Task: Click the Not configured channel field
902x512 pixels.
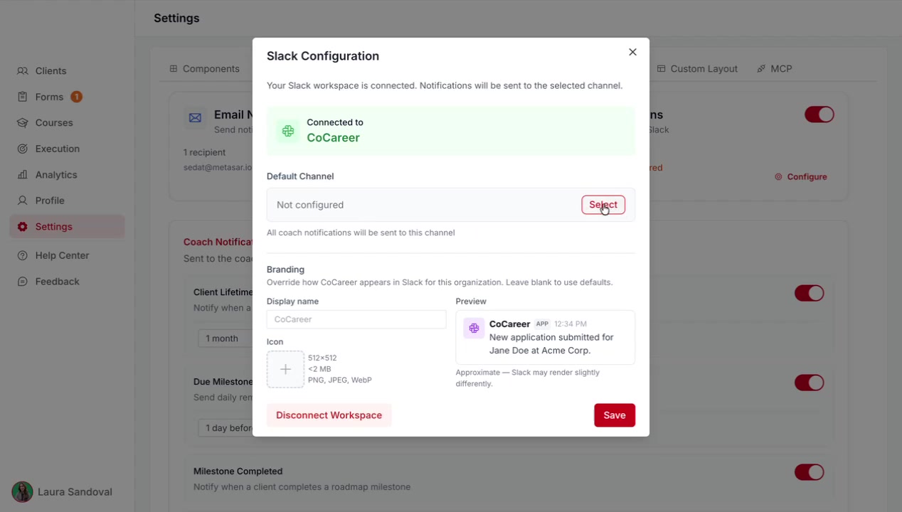Action: [451, 205]
